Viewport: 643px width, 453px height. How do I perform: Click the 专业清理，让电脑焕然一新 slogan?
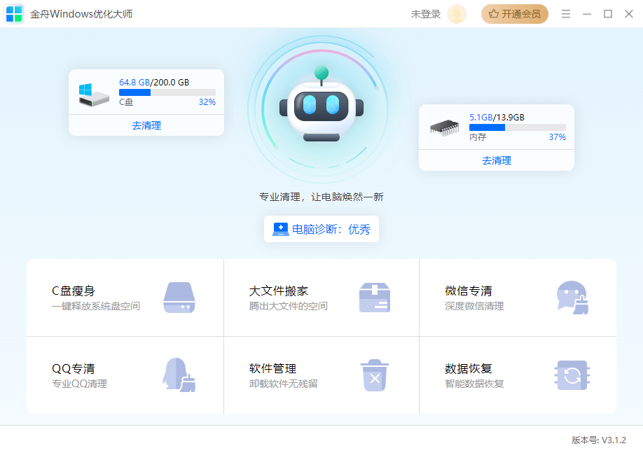point(321,197)
